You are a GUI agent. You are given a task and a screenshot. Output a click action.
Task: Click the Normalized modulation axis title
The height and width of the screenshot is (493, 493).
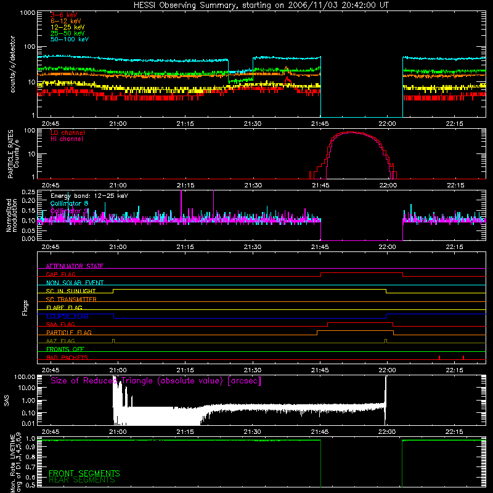click(x=12, y=215)
